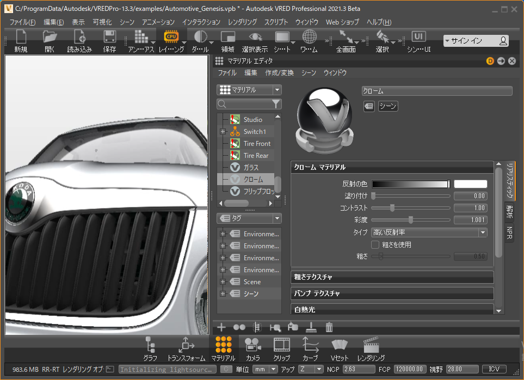Open the レンダリング menu in the menu bar

tap(242, 22)
